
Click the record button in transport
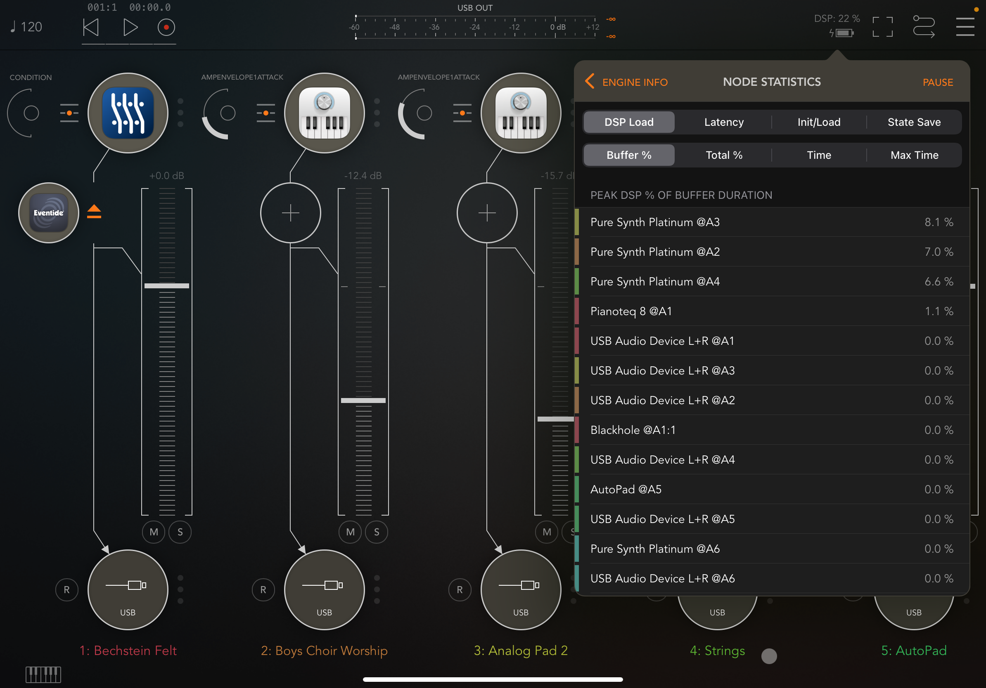point(166,28)
